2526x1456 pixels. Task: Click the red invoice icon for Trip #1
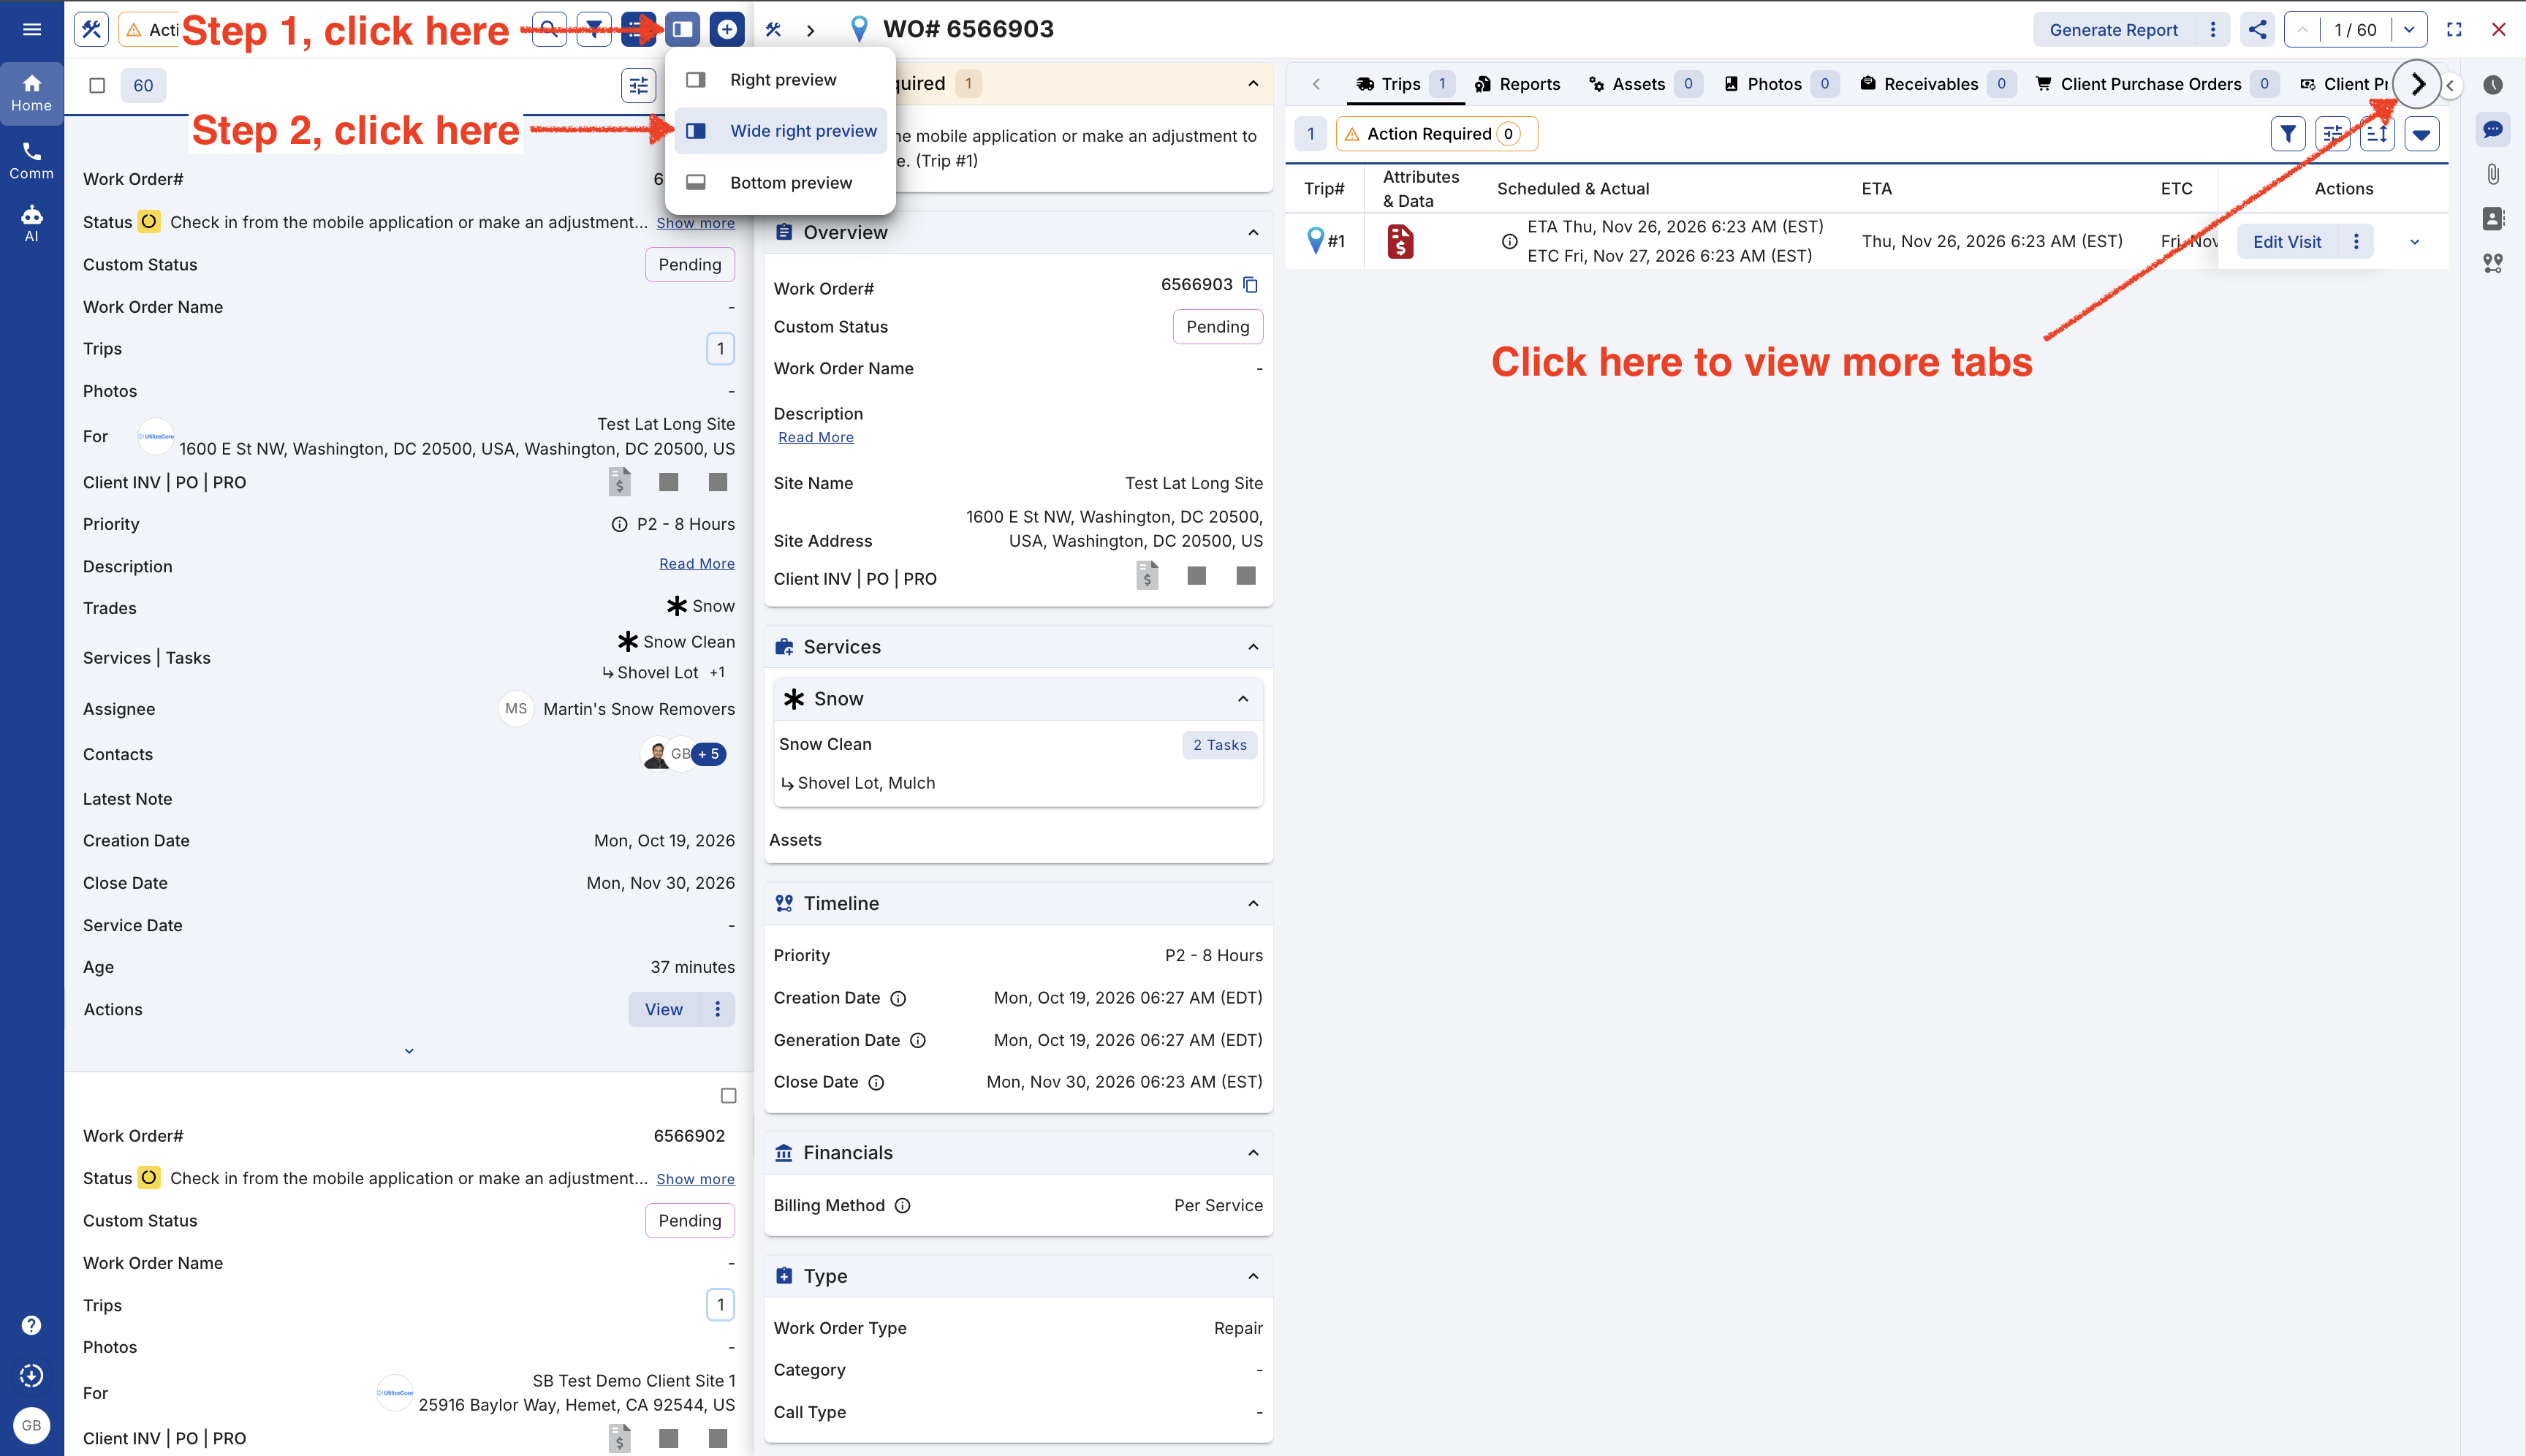(1400, 241)
